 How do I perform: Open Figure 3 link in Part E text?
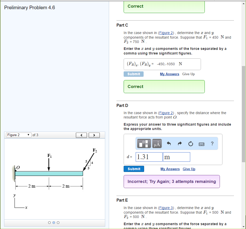(x=166, y=208)
